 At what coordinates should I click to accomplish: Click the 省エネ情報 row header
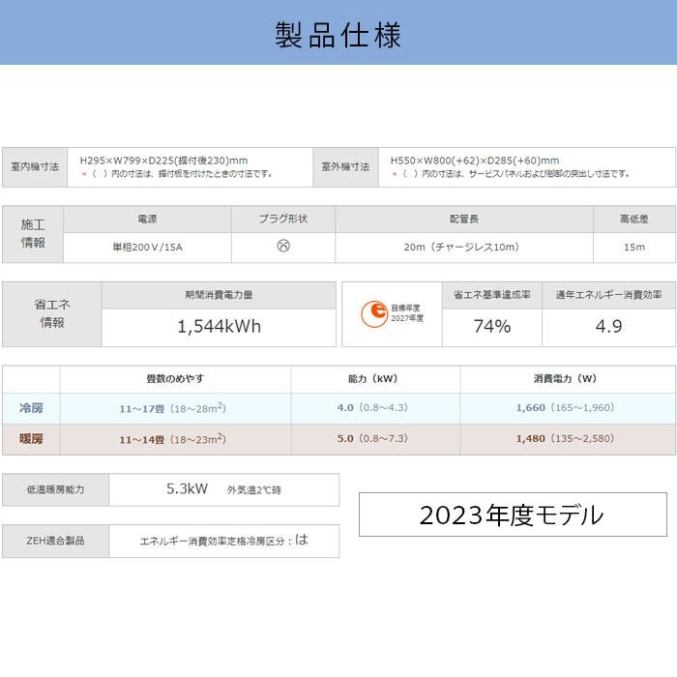[52, 314]
